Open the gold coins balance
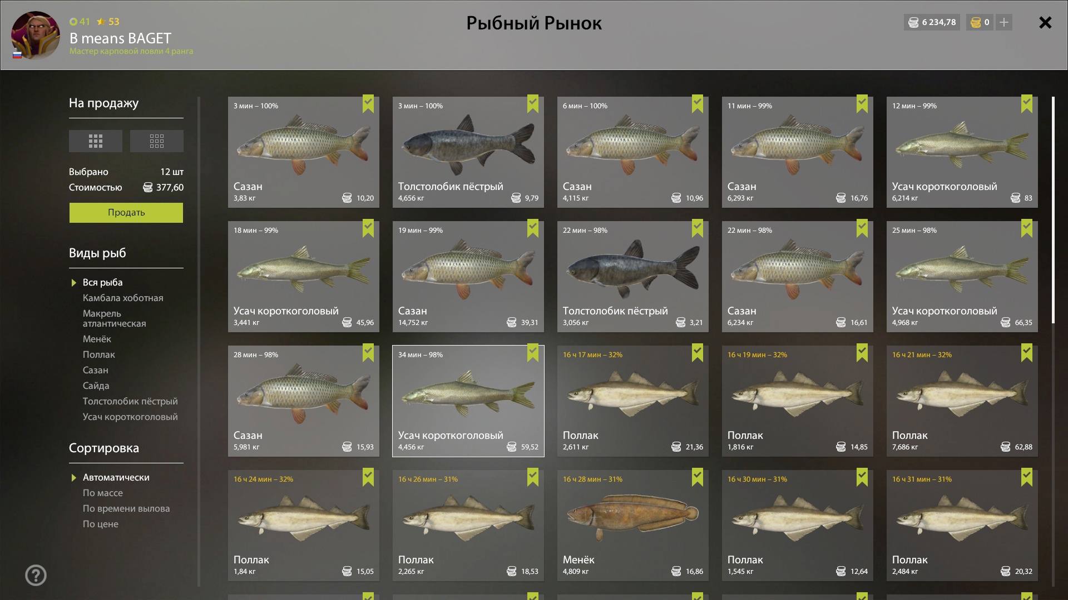The width and height of the screenshot is (1068, 600). (980, 22)
